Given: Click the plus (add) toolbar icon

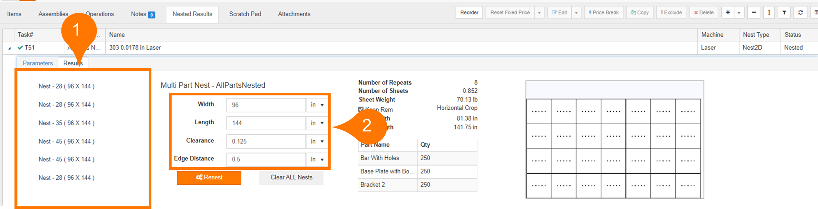Looking at the screenshot, I should tap(728, 13).
